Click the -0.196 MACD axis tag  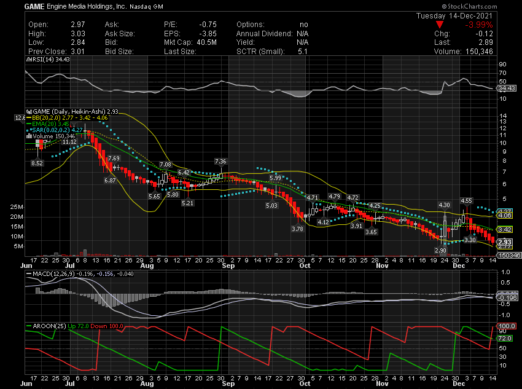[x=507, y=298]
